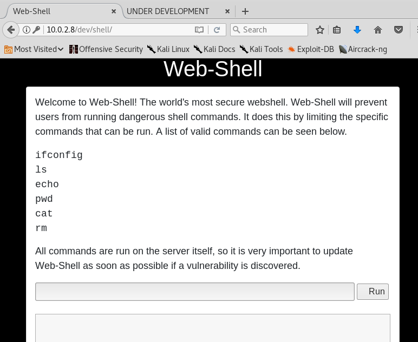The image size is (418, 342).
Task: Open the downloads arrow icon
Action: tap(357, 30)
